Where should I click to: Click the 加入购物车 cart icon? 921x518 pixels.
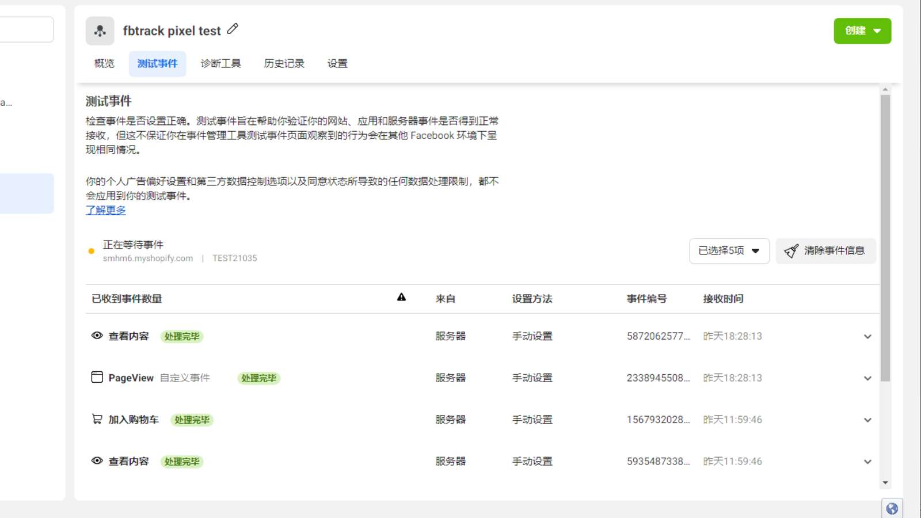(x=97, y=419)
